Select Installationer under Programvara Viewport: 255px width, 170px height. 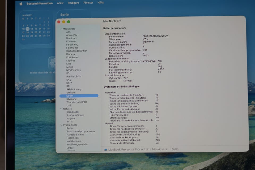(74, 141)
